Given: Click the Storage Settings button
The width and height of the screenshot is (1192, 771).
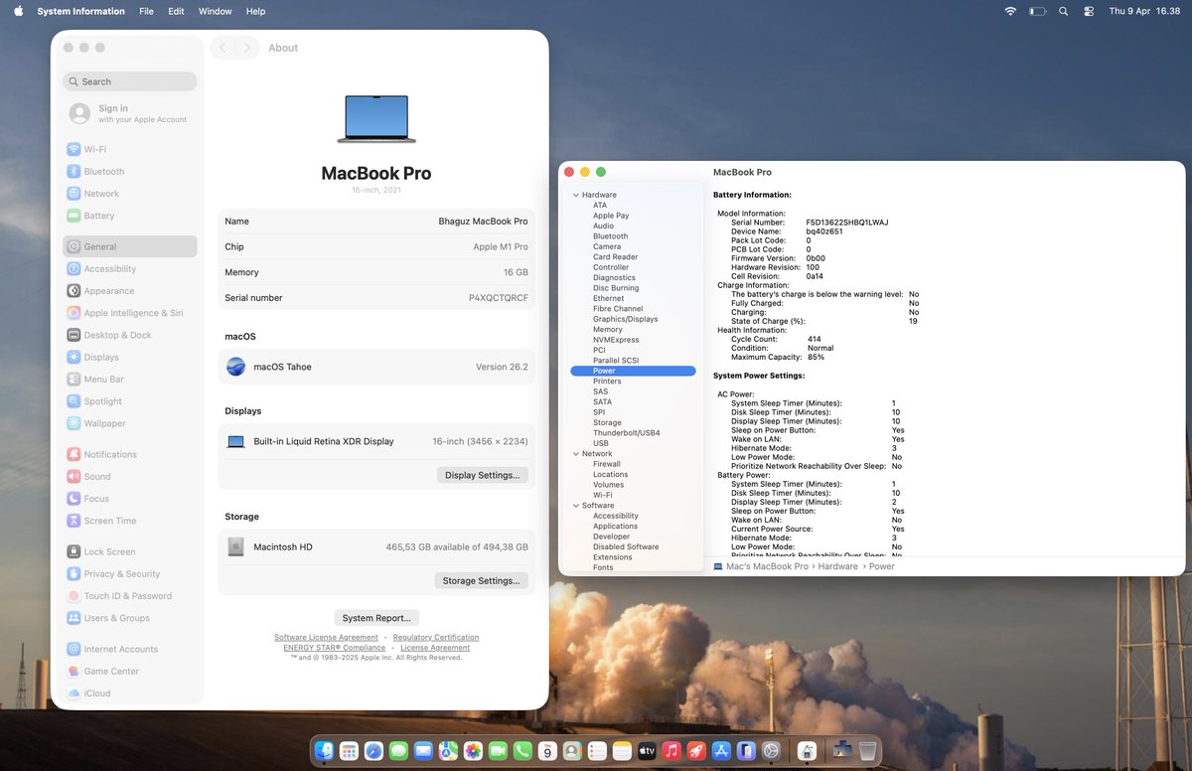Looking at the screenshot, I should tap(481, 580).
